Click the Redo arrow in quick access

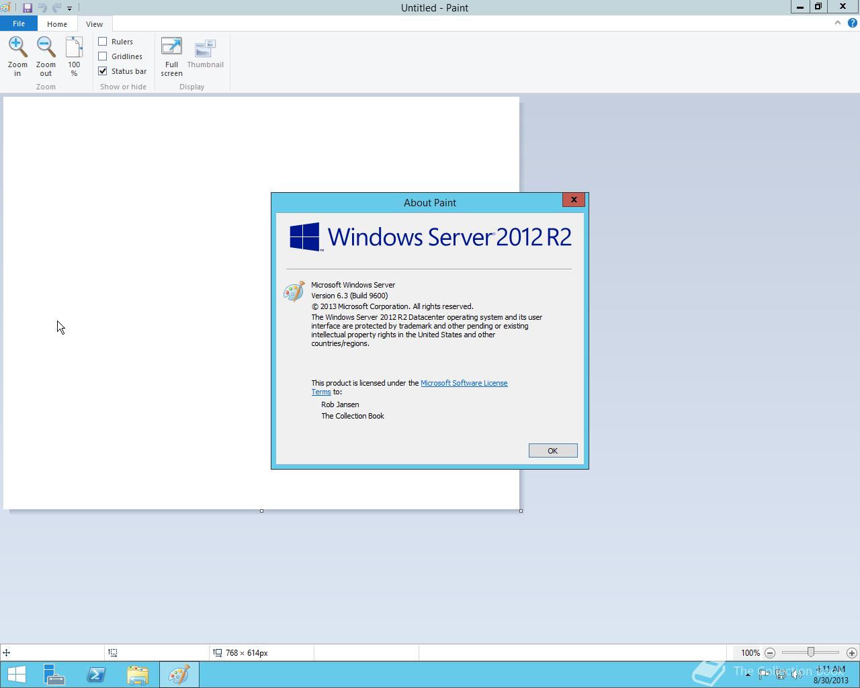56,8
